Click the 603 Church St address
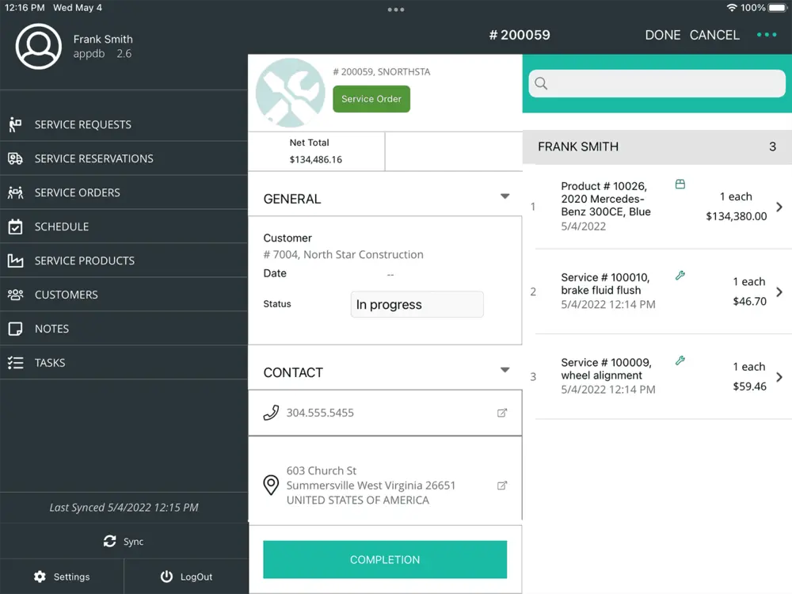 tap(371, 485)
